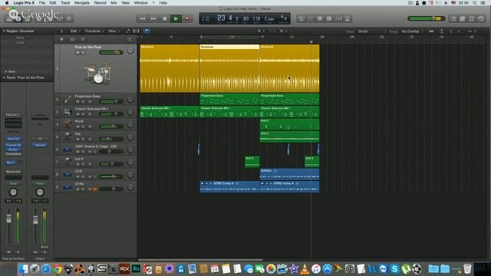Screen dimensions: 491x276
Task: Mute the Four on the Floor track
Action: tap(77, 53)
